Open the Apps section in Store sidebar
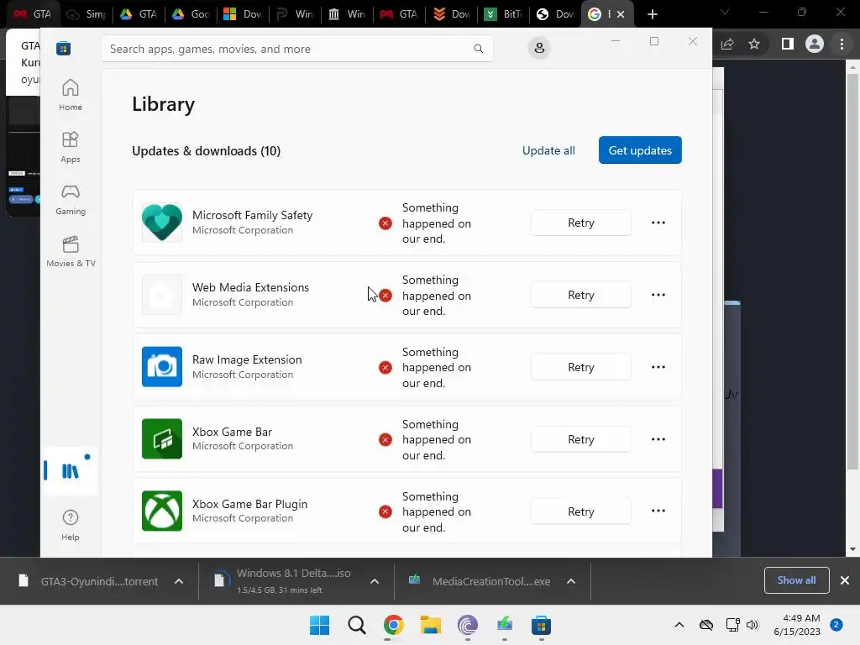860x645 pixels. pos(71,147)
